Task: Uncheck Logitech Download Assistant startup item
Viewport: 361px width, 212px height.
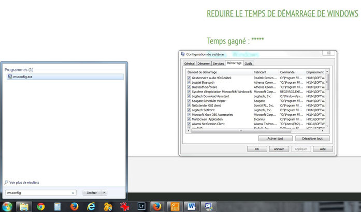Action: coord(189,96)
